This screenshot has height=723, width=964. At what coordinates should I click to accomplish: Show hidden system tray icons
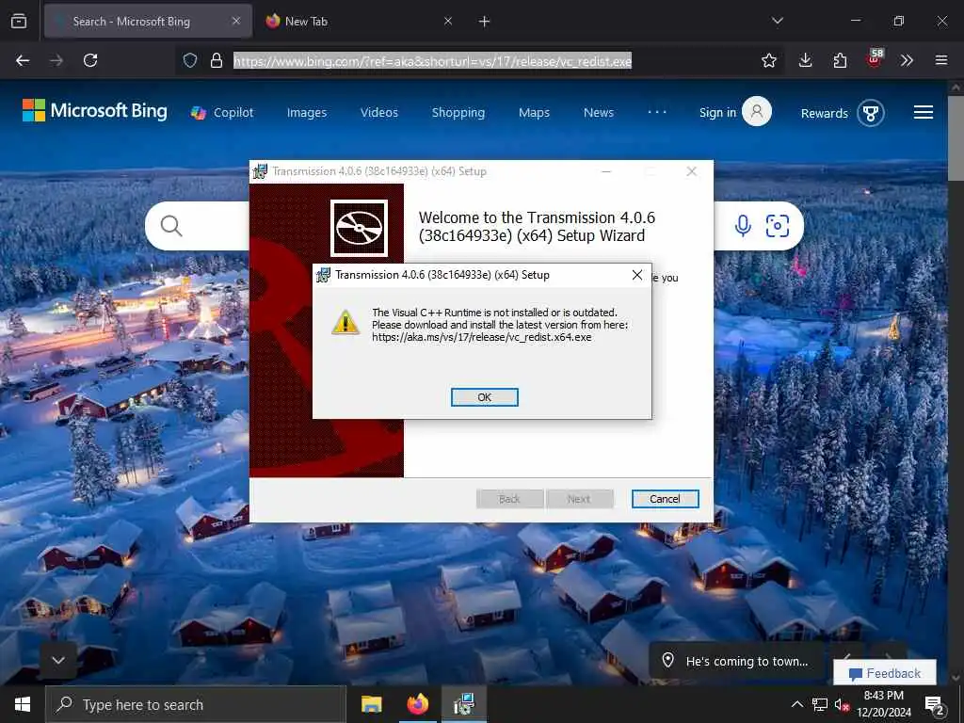pos(796,704)
